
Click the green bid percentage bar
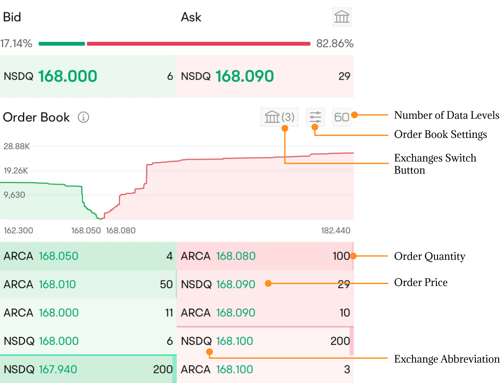point(62,44)
